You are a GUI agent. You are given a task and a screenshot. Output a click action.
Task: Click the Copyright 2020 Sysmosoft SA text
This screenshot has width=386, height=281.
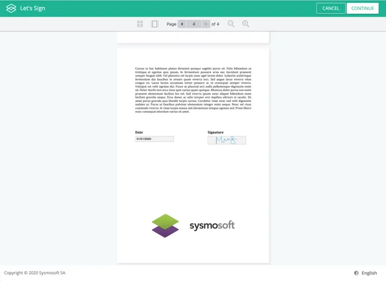click(x=35, y=273)
